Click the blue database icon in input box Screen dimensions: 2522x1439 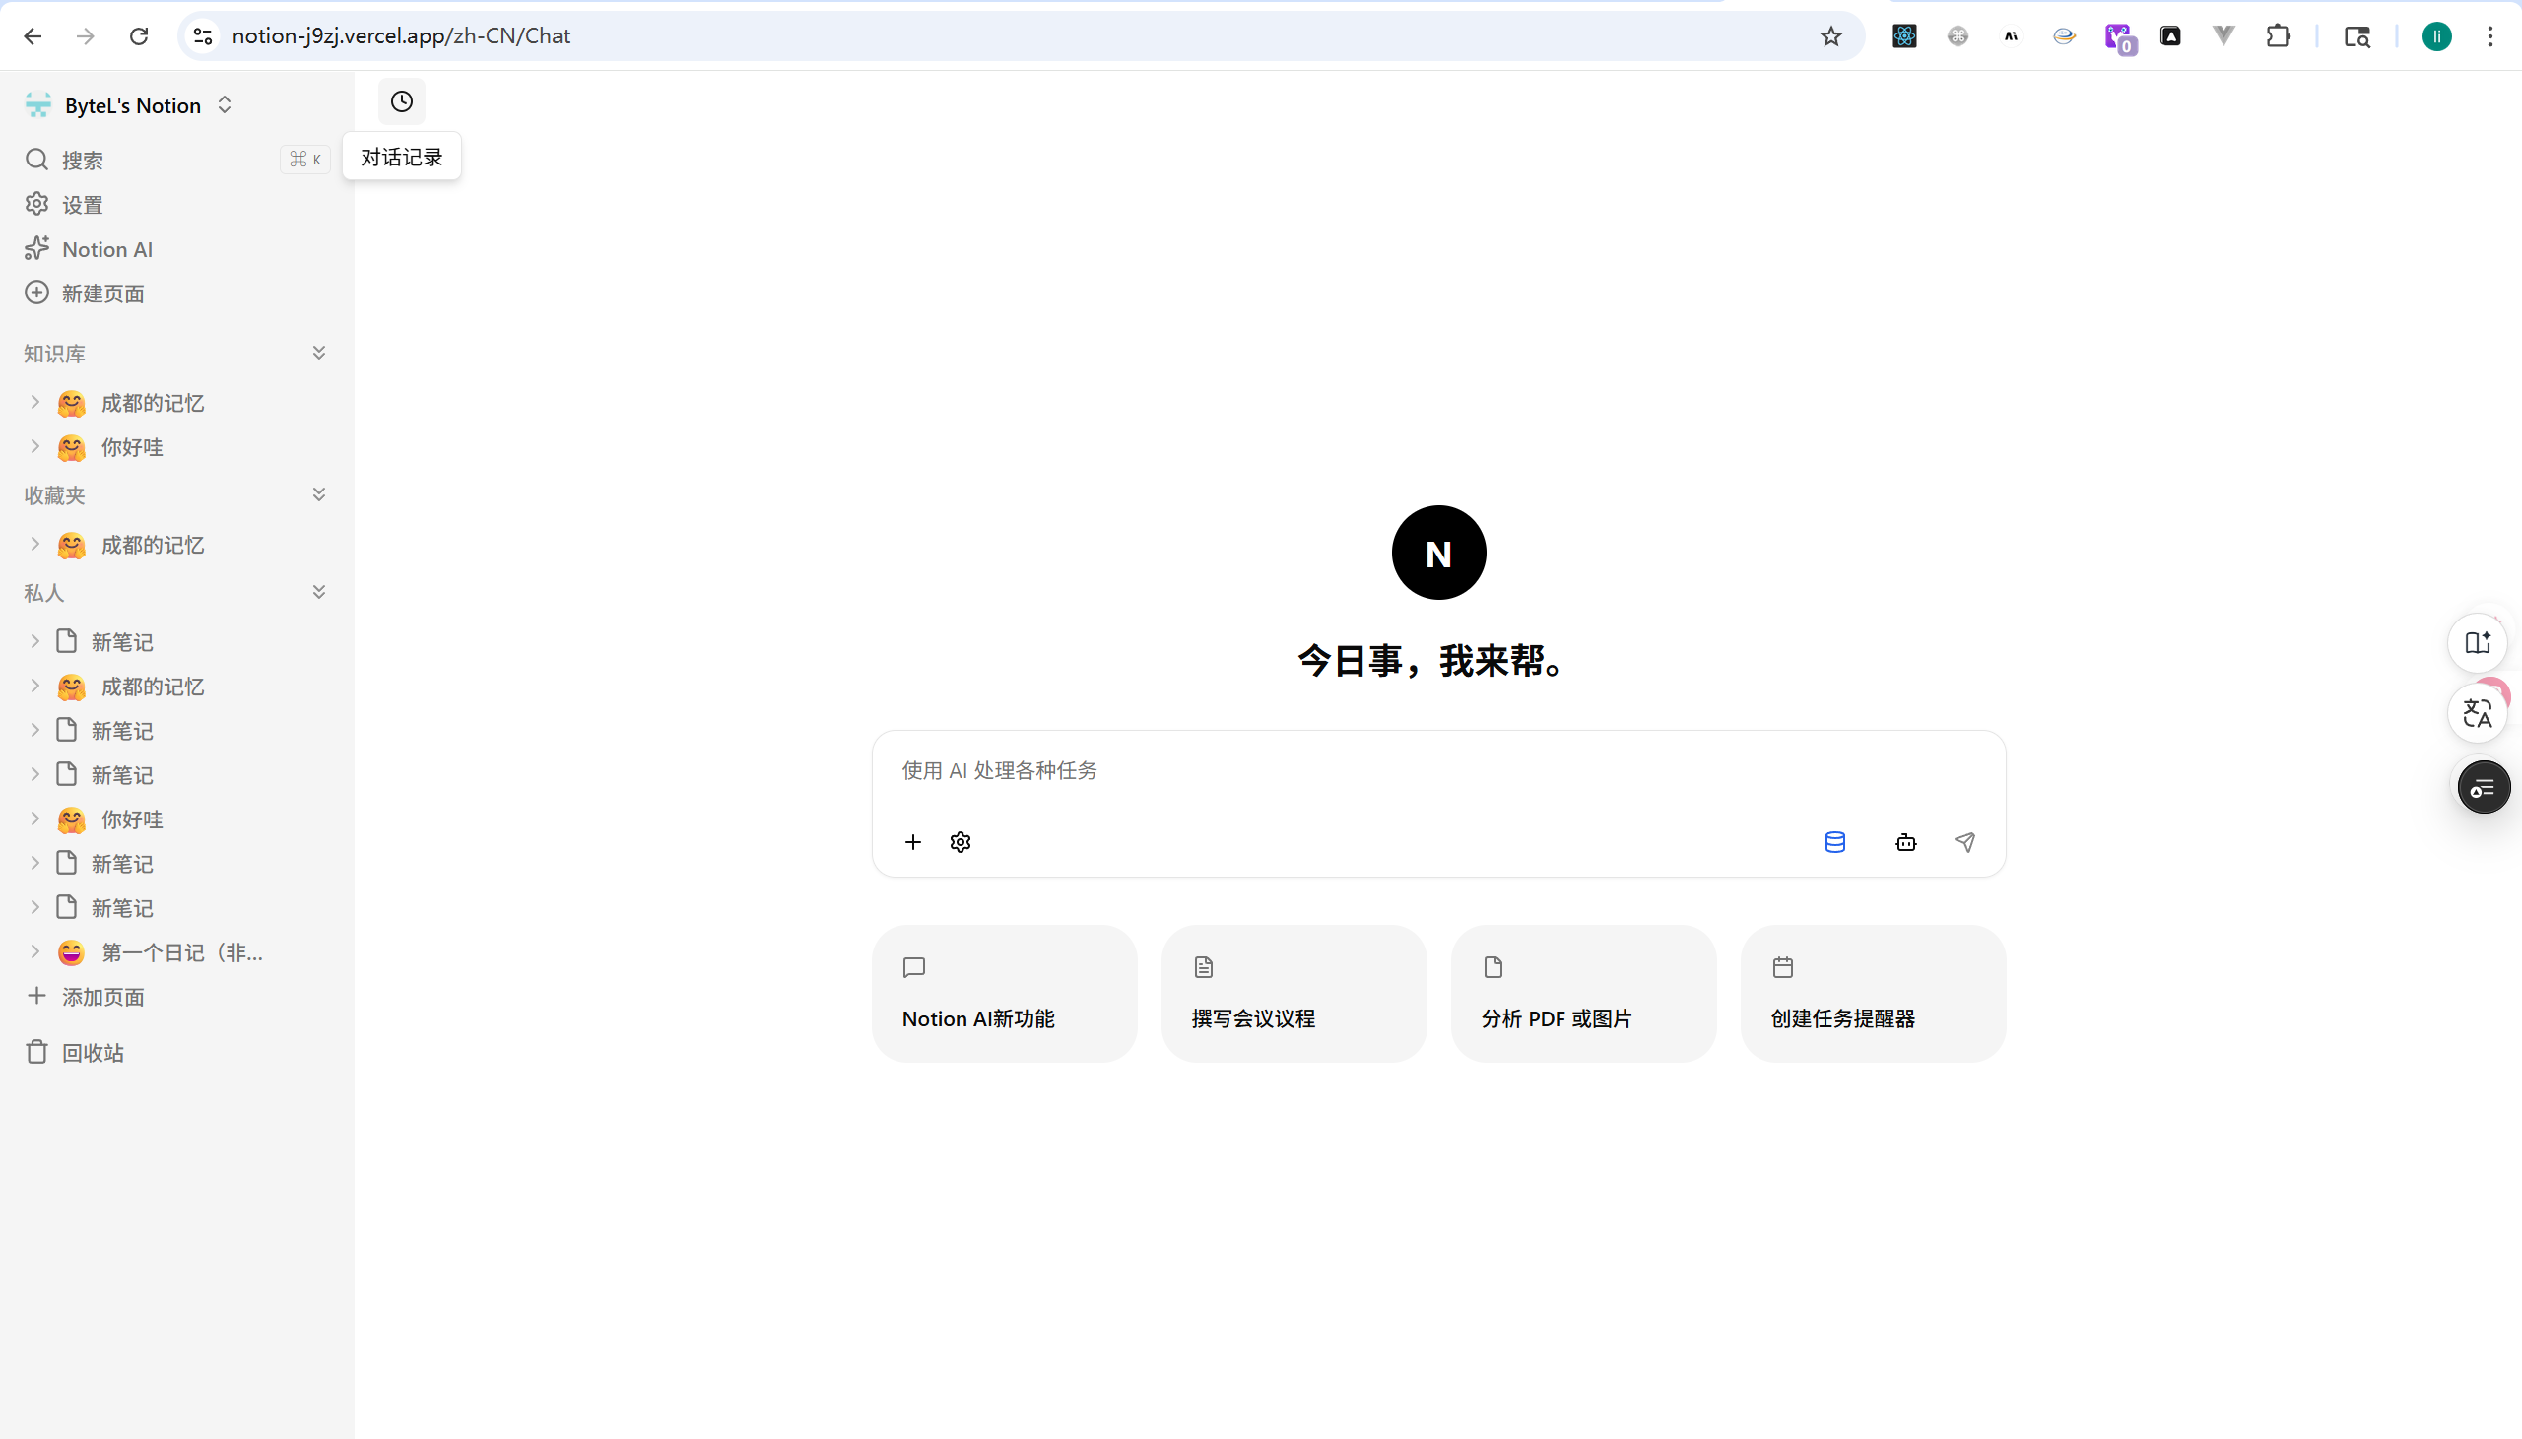click(x=1835, y=841)
